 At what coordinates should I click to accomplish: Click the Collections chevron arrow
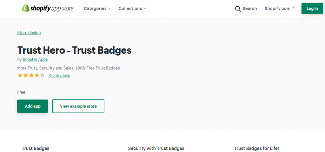tap(145, 9)
